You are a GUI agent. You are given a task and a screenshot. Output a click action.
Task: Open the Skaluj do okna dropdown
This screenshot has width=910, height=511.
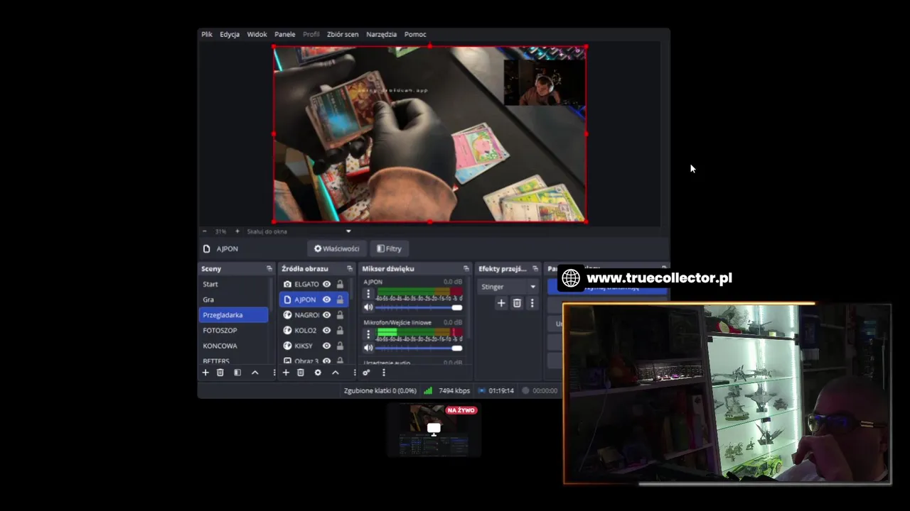pyautogui.click(x=299, y=231)
